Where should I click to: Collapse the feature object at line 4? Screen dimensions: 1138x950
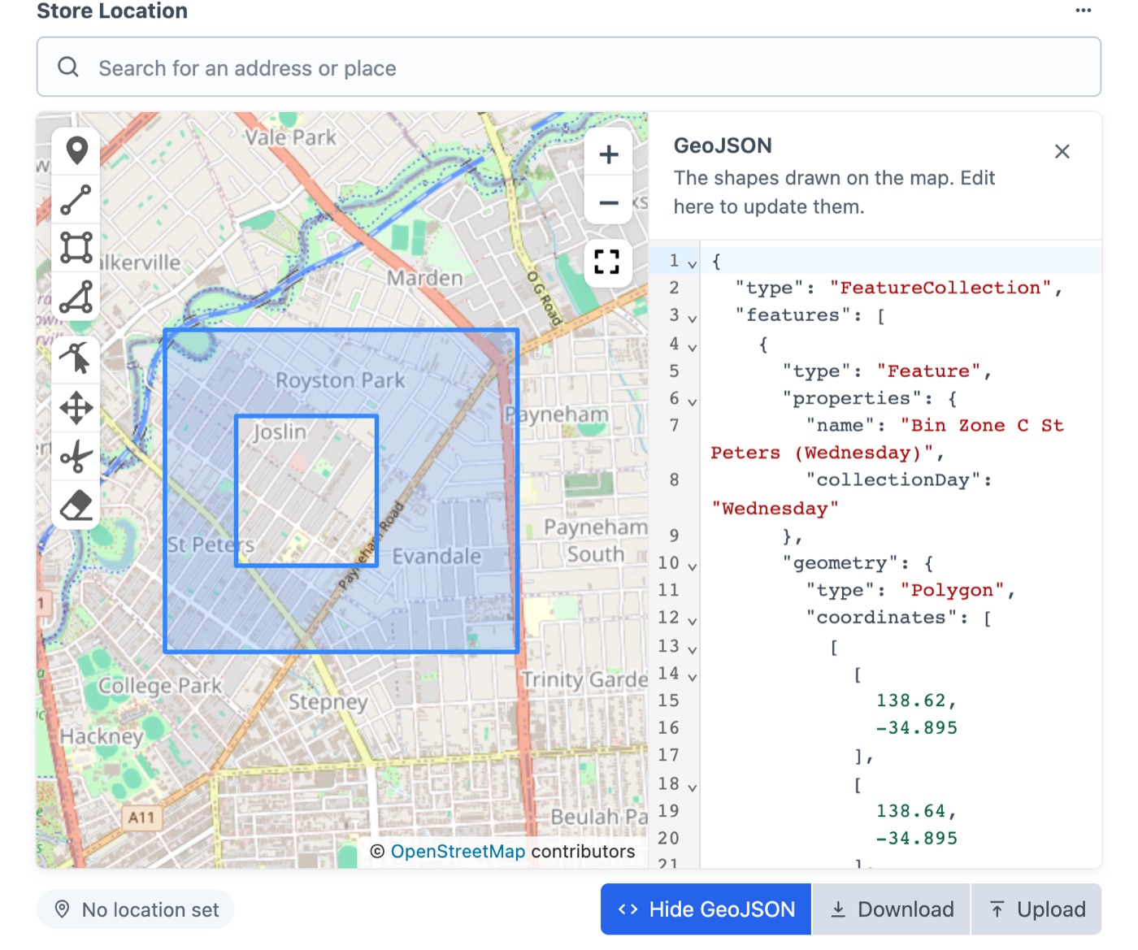click(x=692, y=347)
